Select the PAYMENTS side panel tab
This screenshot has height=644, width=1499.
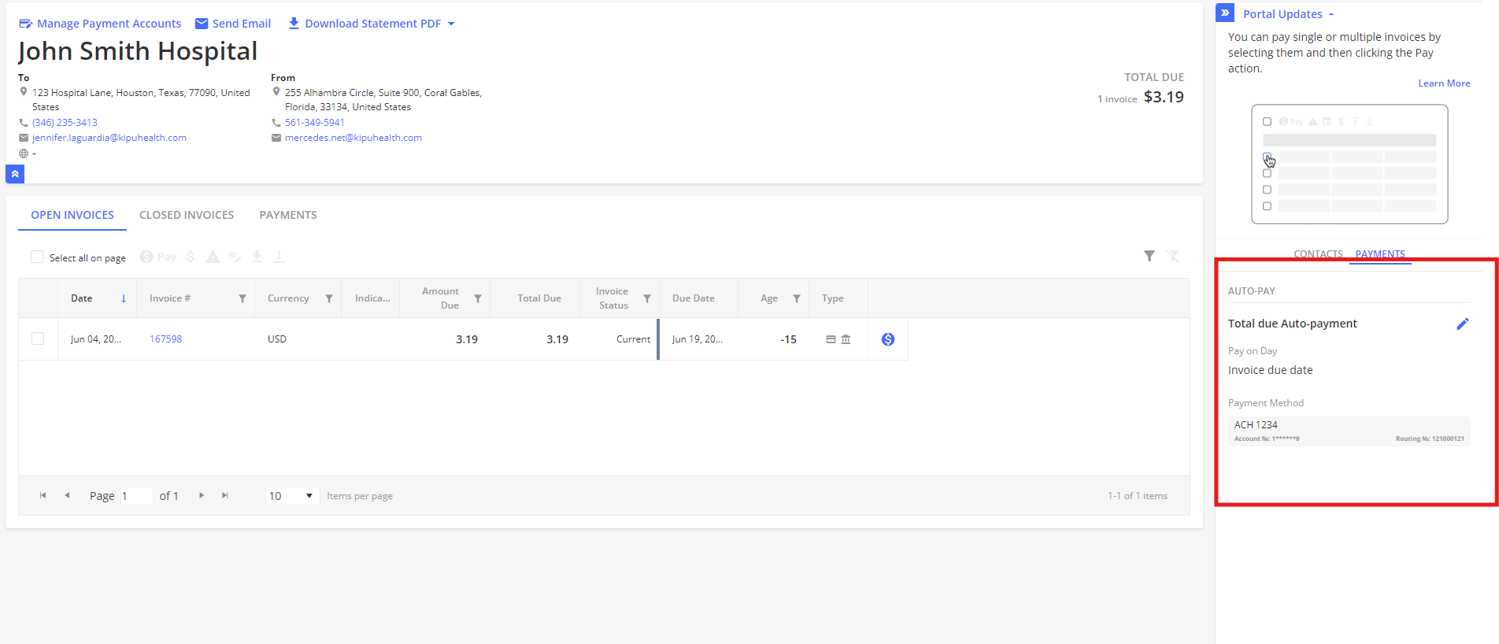pos(1380,254)
